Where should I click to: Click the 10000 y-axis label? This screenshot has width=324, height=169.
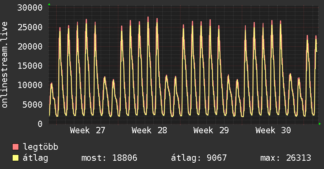click(x=30, y=85)
